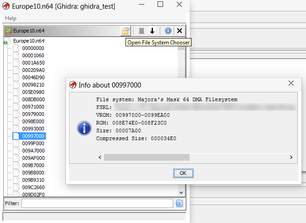Click the horizontal scrollbar thumb in info dialog
The width and height of the screenshot is (306, 223).
(147, 157)
